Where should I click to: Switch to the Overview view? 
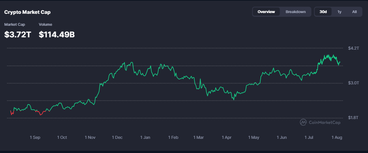[266, 12]
